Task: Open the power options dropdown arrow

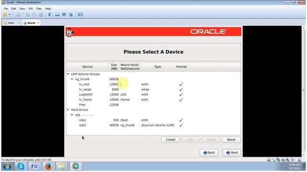Action: [10, 15]
